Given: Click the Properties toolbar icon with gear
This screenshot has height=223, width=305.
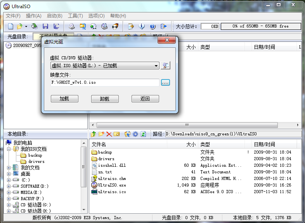Looking at the screenshot, I should click(x=131, y=26).
